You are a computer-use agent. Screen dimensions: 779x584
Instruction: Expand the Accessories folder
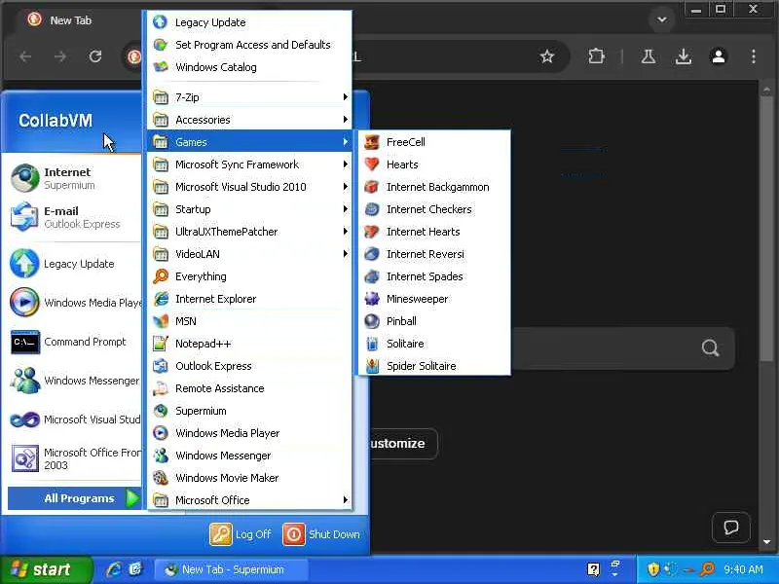click(249, 120)
